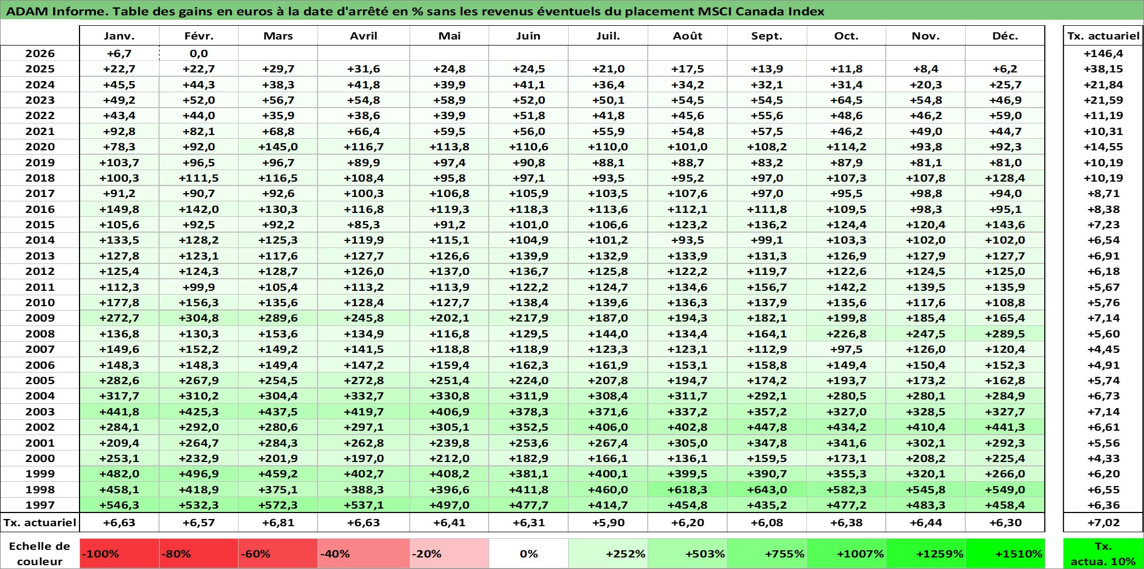Image resolution: width=1144 pixels, height=569 pixels.
Task: Click the 2009 row label
Action: coord(40,318)
